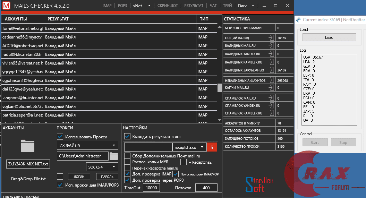Select the РЕЗУЛЬТАТ item in top bar
Viewport: 366px width, 198px height.
(x=194, y=6)
